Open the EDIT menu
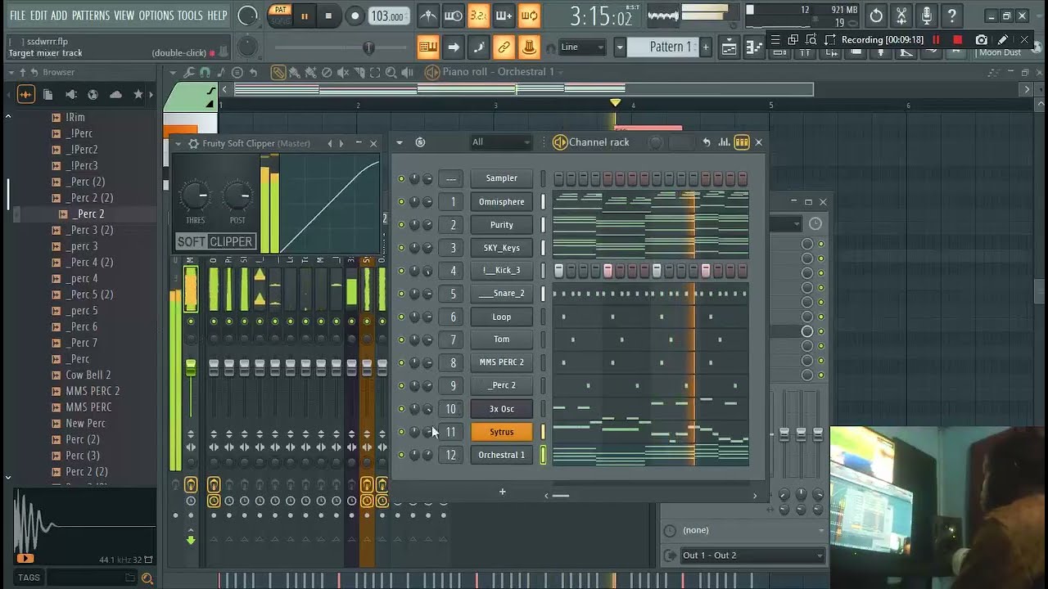 (x=38, y=16)
